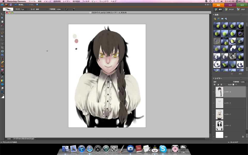The image size is (248, 155).
Task: Collapse the 効果 panel
Action: coord(214,15)
